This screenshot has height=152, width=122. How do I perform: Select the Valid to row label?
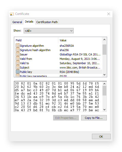[x=24, y=63]
